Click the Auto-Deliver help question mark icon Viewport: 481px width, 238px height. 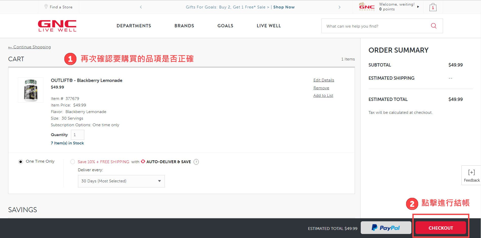196,162
